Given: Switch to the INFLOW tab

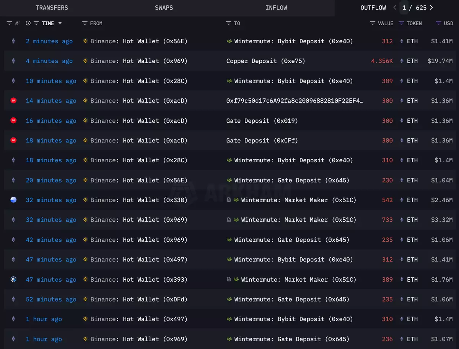Looking at the screenshot, I should [x=276, y=8].
